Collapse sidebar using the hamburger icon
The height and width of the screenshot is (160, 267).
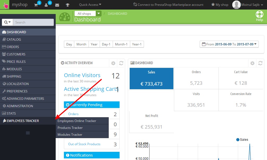(28, 133)
